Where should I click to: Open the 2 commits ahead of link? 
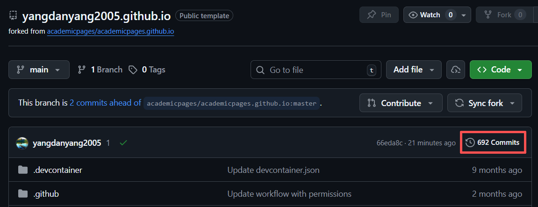tap(105, 103)
